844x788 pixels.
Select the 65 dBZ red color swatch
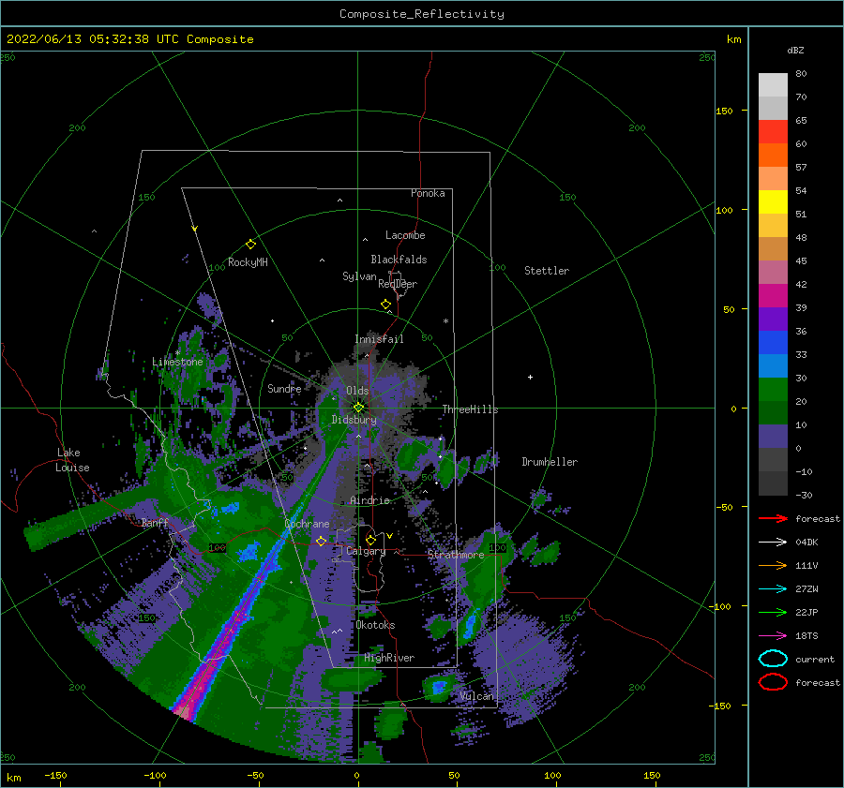(x=773, y=131)
